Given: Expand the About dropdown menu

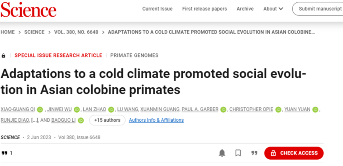Looking at the screenshot, I should point(273,9).
